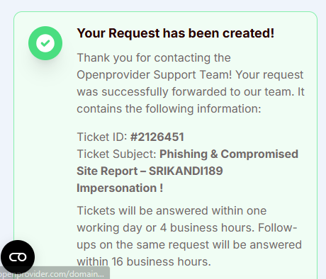Click the "Ticket Subject:" label

[x=116, y=154]
